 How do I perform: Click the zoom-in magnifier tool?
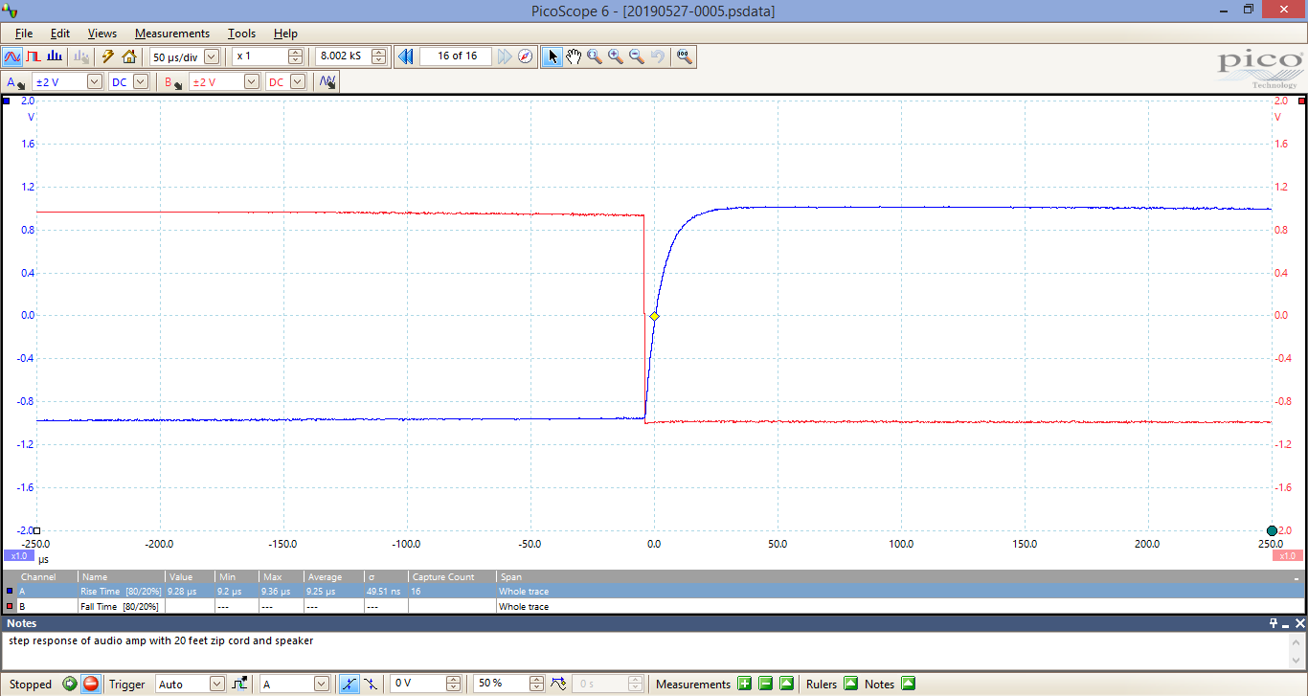tap(616, 56)
